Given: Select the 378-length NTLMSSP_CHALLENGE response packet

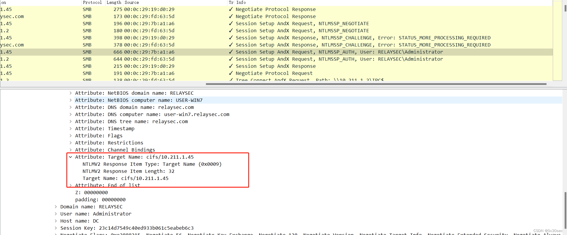Looking at the screenshot, I should click(276, 45).
